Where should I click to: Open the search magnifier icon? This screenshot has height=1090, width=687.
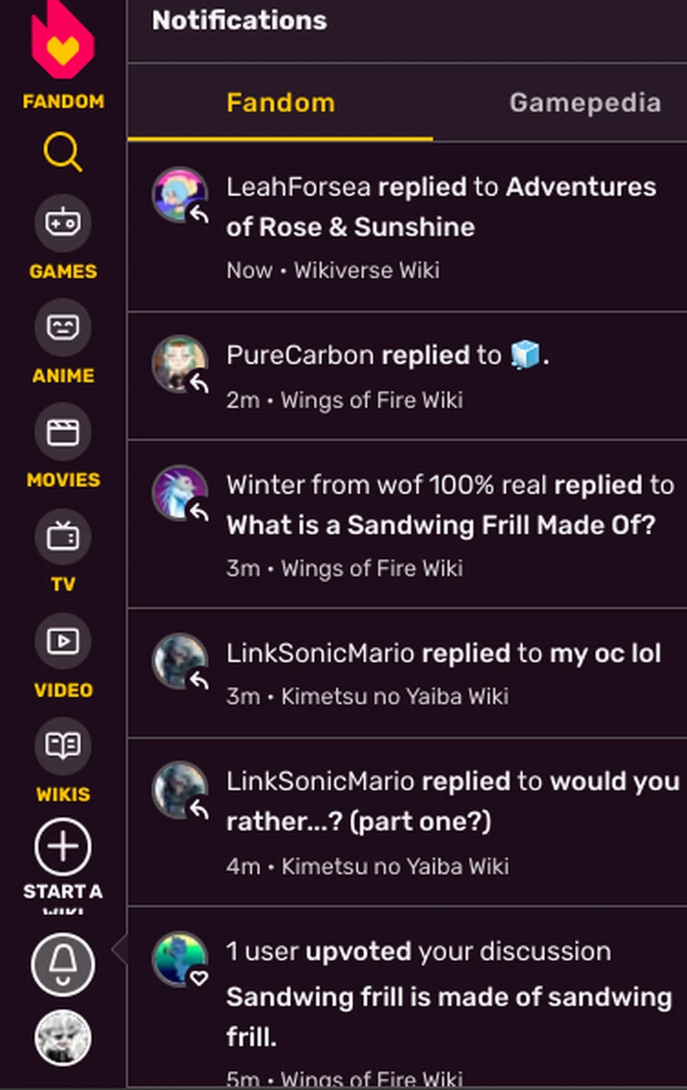point(62,154)
